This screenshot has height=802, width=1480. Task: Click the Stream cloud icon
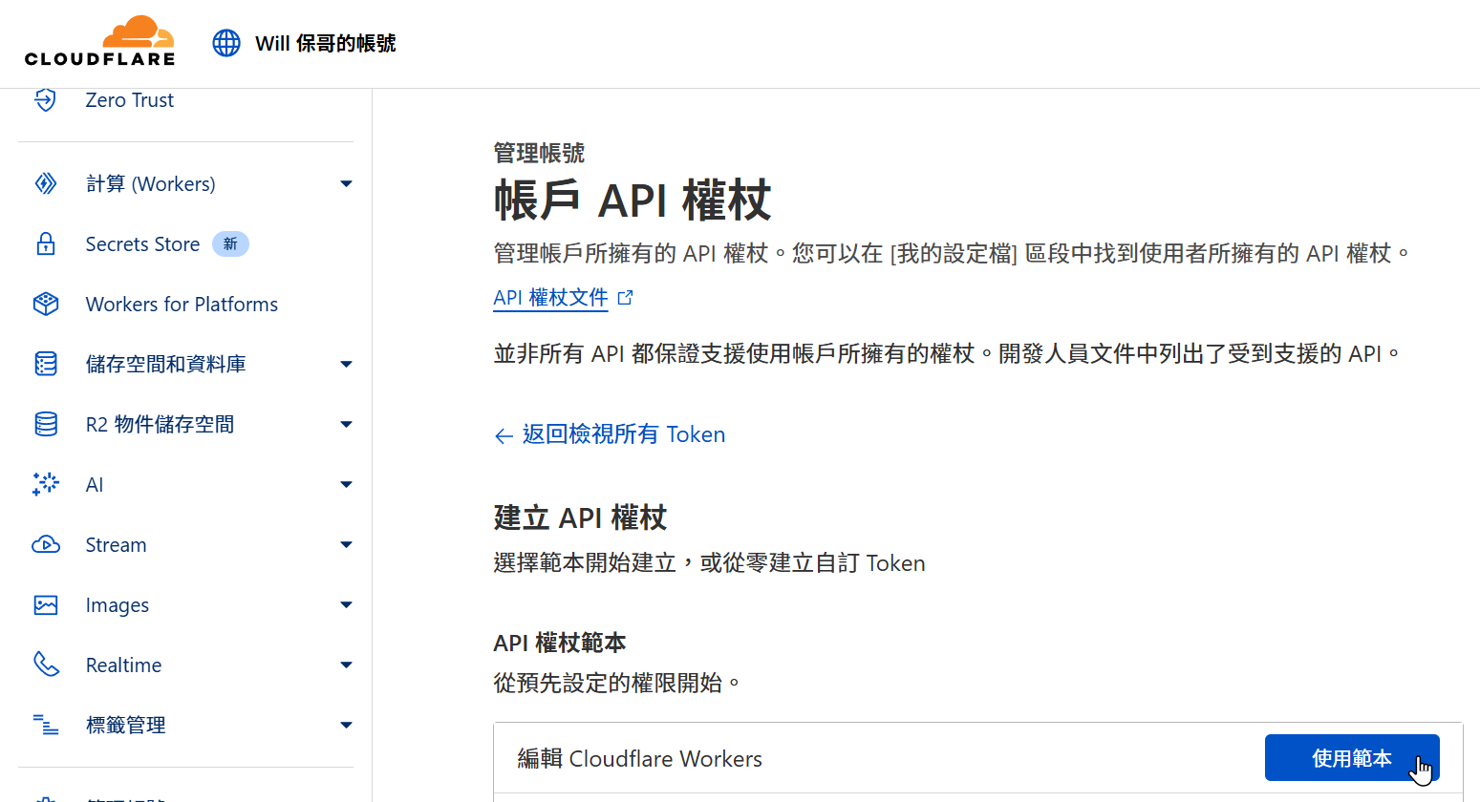click(x=46, y=544)
